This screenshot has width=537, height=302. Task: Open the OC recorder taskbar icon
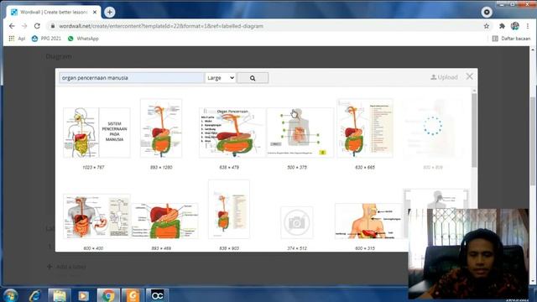157,295
